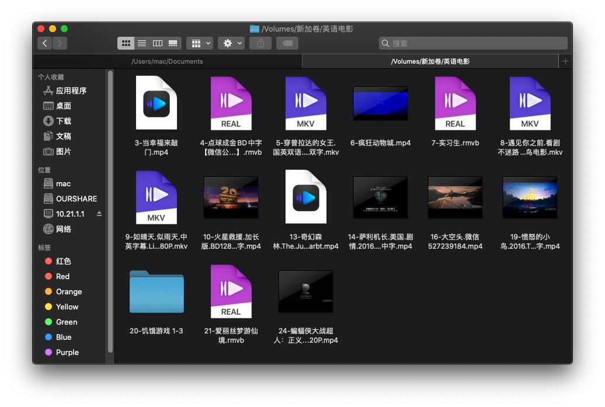This screenshot has height=407, width=605.
Task: Go back using the back arrow
Action: (x=45, y=43)
